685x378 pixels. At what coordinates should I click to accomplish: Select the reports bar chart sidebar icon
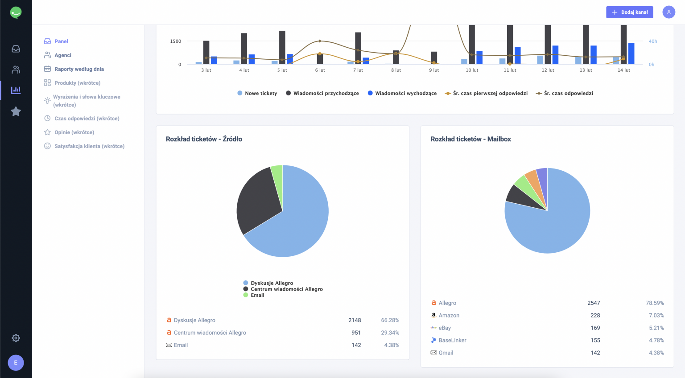point(16,90)
